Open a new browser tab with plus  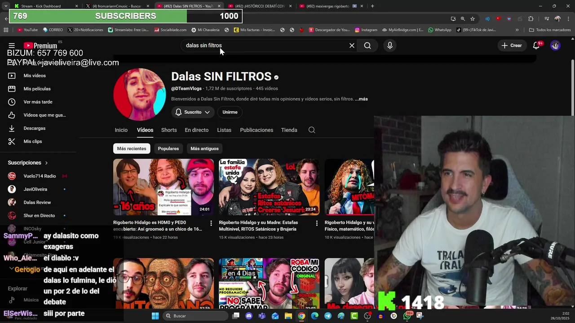(372, 6)
